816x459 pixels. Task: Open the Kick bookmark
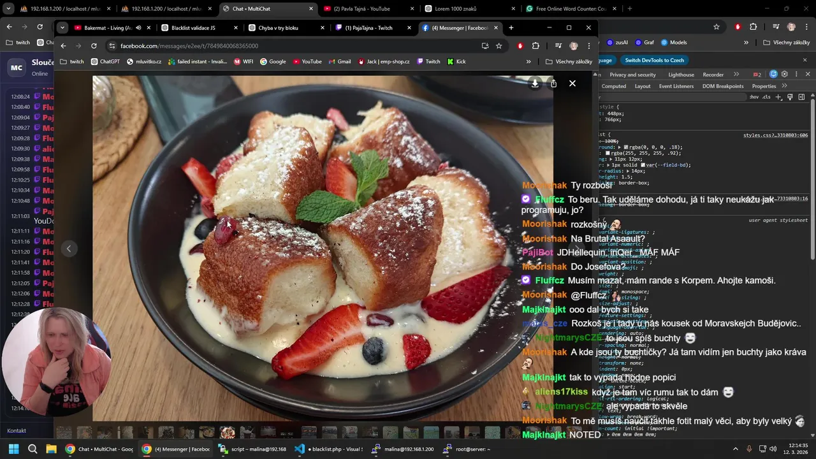[x=456, y=62]
